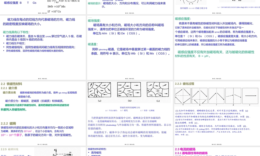Click the pink heading 2.3 电流的磁场
Image resolution: width=260 pixels, height=156 pixels.
[x=185, y=149]
